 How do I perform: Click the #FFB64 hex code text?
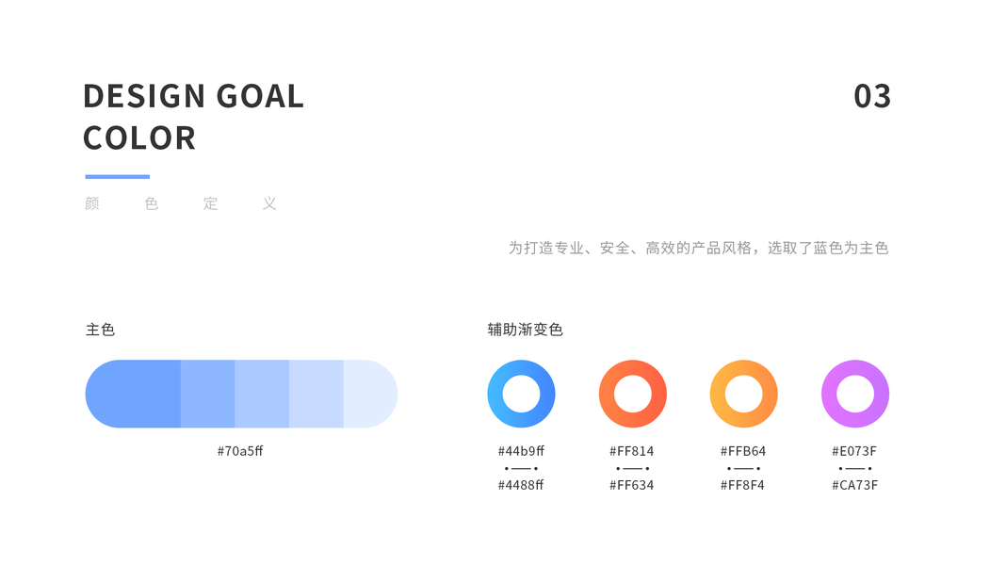click(743, 451)
